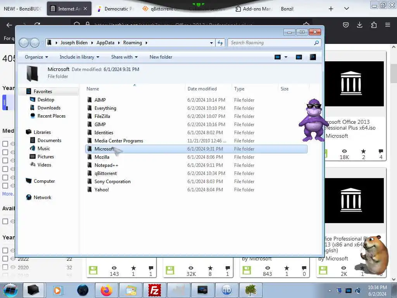Open Firefox downloads panel
This screenshot has height=298, width=397.
coord(359,24)
